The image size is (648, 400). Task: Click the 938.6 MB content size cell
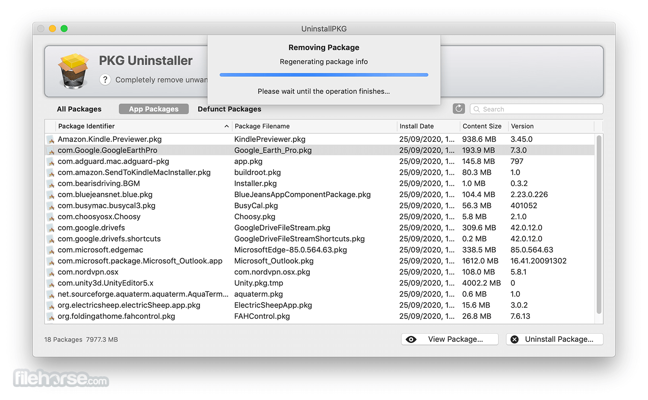coord(479,139)
